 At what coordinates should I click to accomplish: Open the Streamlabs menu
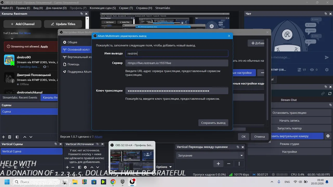[x=163, y=8]
